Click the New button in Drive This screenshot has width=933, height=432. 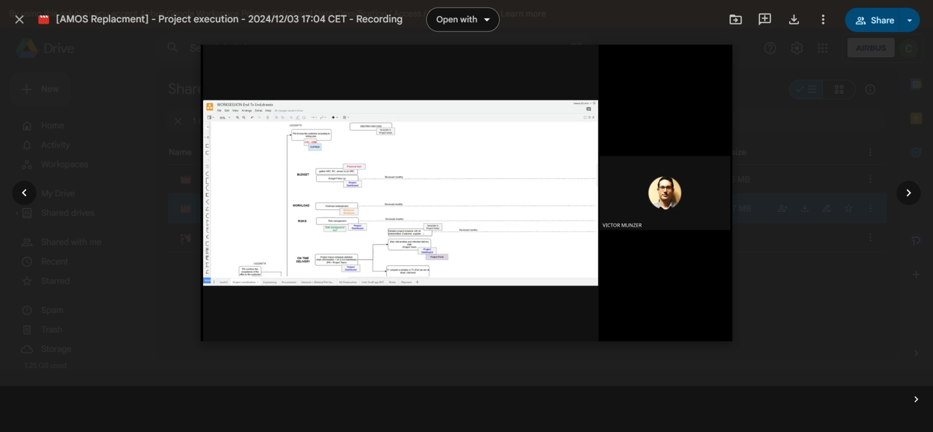[41, 89]
